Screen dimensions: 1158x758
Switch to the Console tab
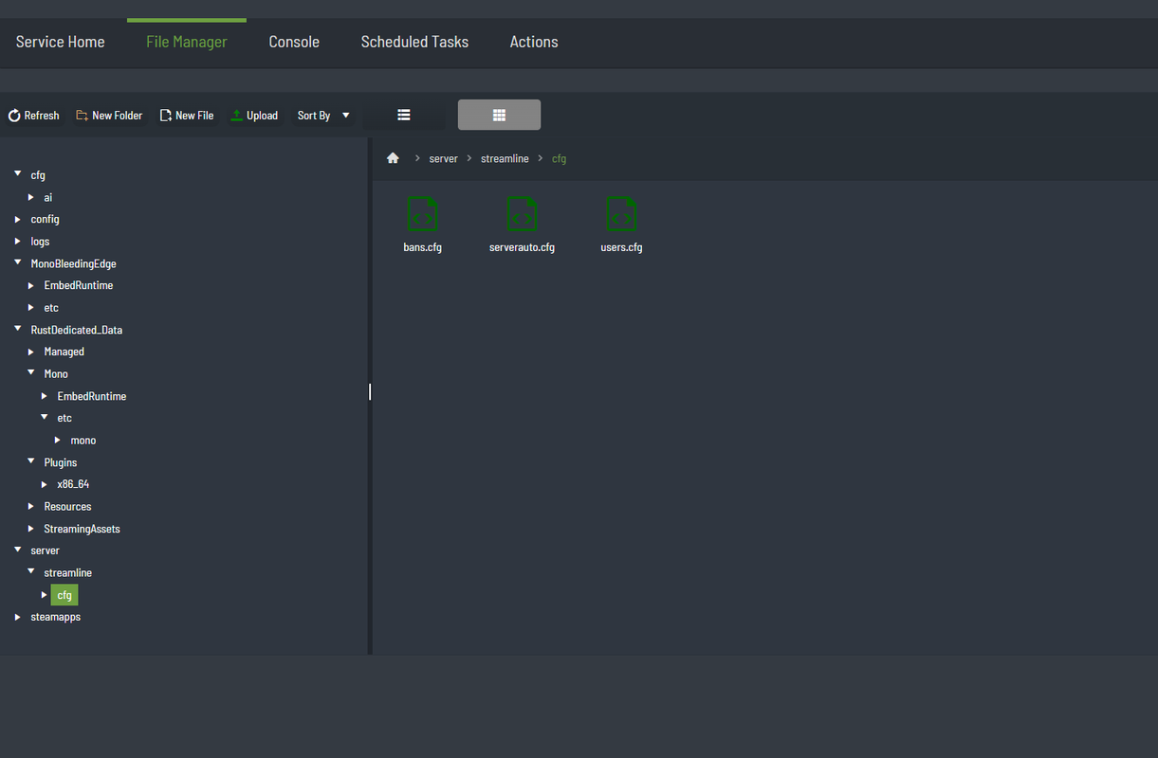294,42
